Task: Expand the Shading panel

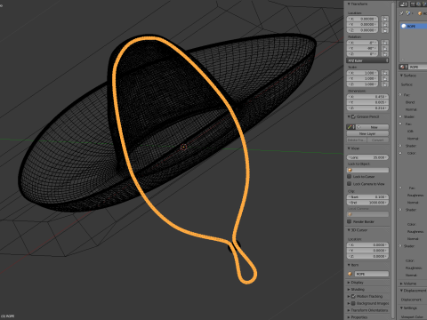Action: pyautogui.click(x=349, y=290)
